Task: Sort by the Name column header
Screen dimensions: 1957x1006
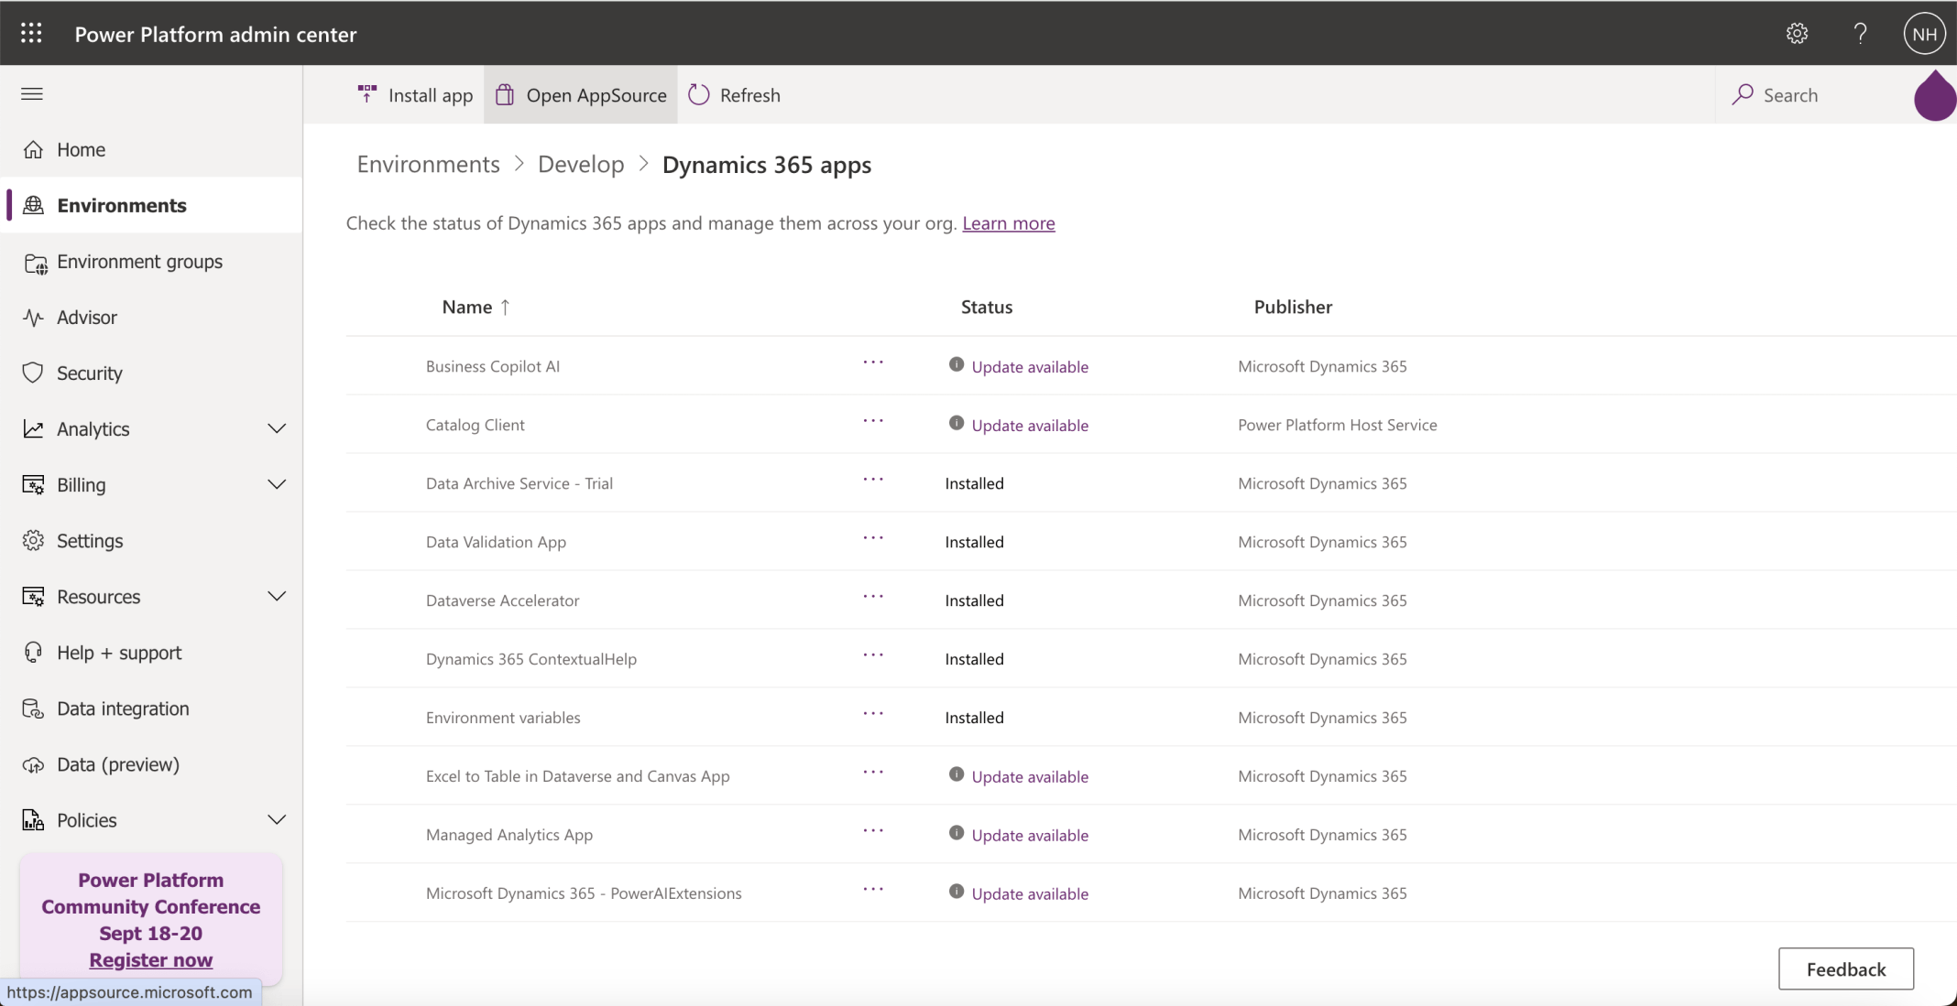Action: tap(467, 308)
